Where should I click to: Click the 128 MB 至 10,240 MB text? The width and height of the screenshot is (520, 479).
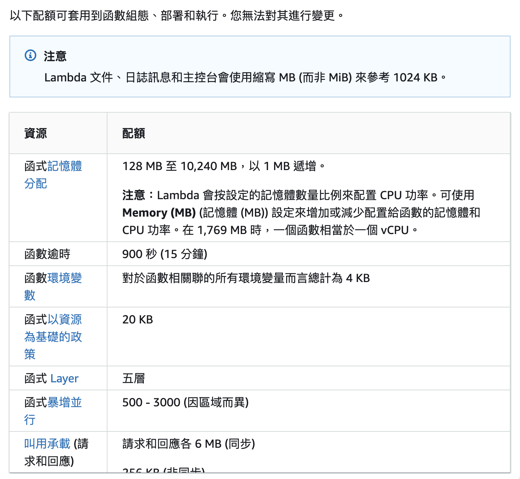pos(179,166)
